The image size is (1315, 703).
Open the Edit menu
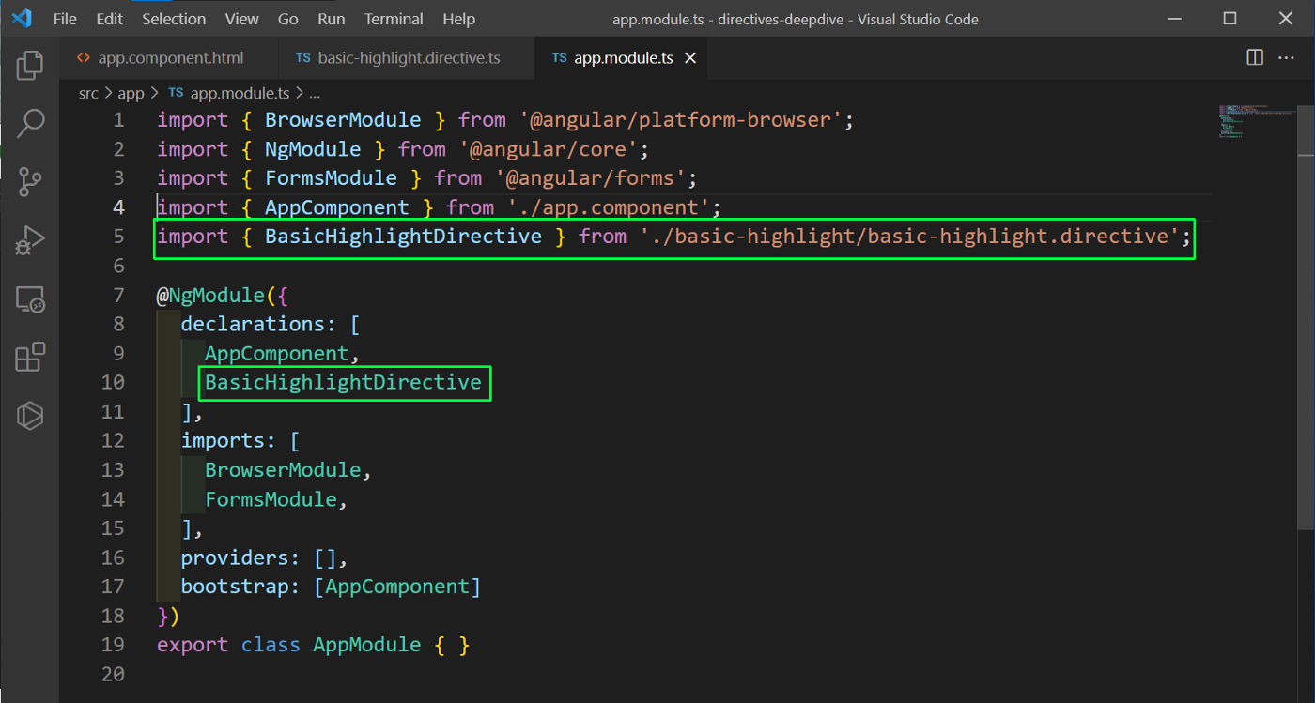[109, 19]
